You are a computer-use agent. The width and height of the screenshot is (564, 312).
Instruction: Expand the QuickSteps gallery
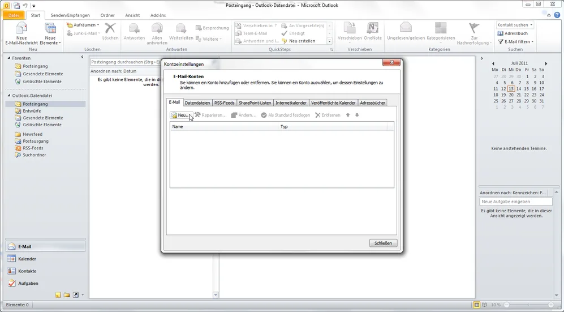pyautogui.click(x=329, y=41)
